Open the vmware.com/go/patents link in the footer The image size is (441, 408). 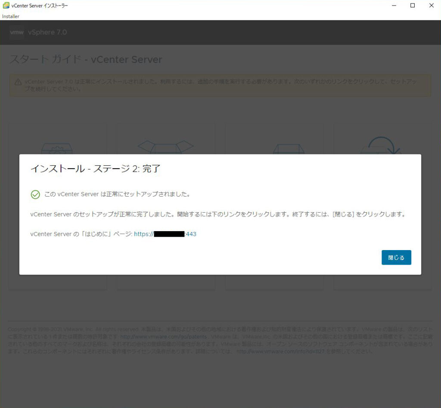click(x=163, y=337)
